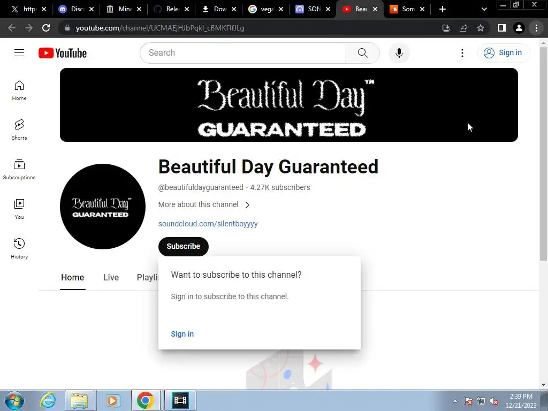Click Sign in button at top right
548x411 pixels.
pos(503,53)
